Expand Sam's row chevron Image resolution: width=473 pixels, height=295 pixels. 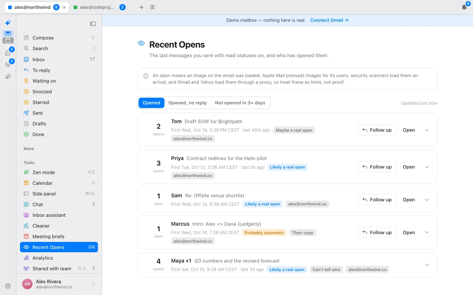point(427,199)
